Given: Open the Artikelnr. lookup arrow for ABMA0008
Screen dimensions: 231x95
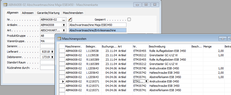Looking at the screenshot, I should tap(64, 25).
